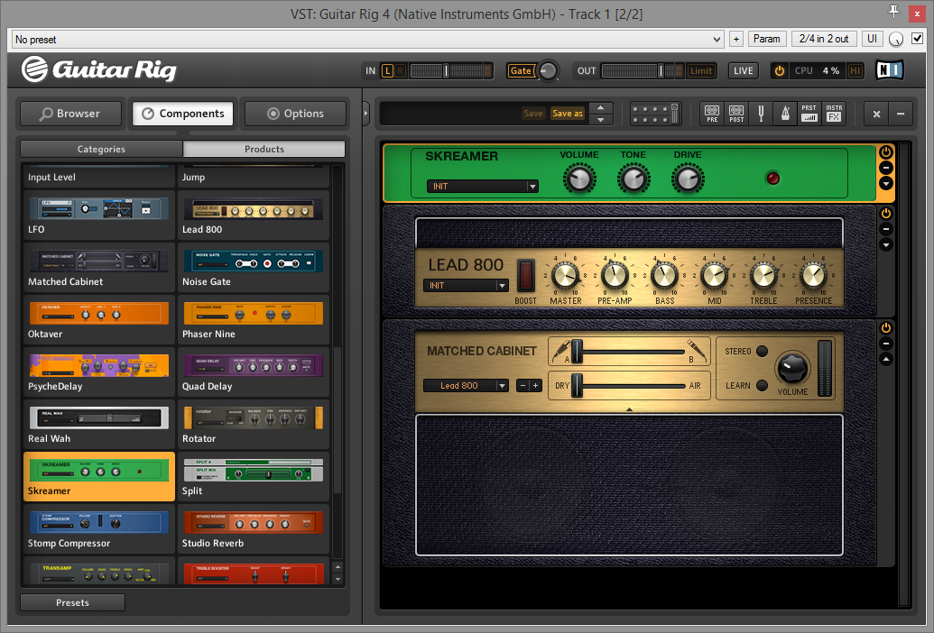Switch to the Browser tab

(x=70, y=114)
